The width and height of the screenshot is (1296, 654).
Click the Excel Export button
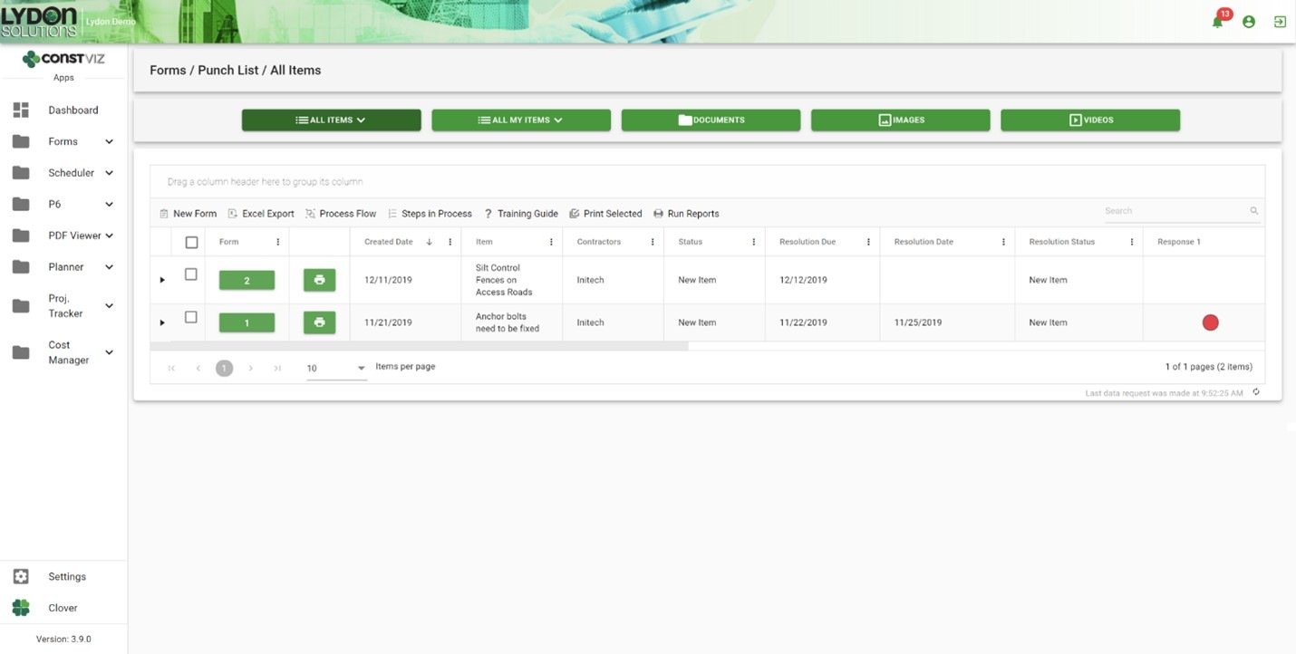tap(261, 214)
